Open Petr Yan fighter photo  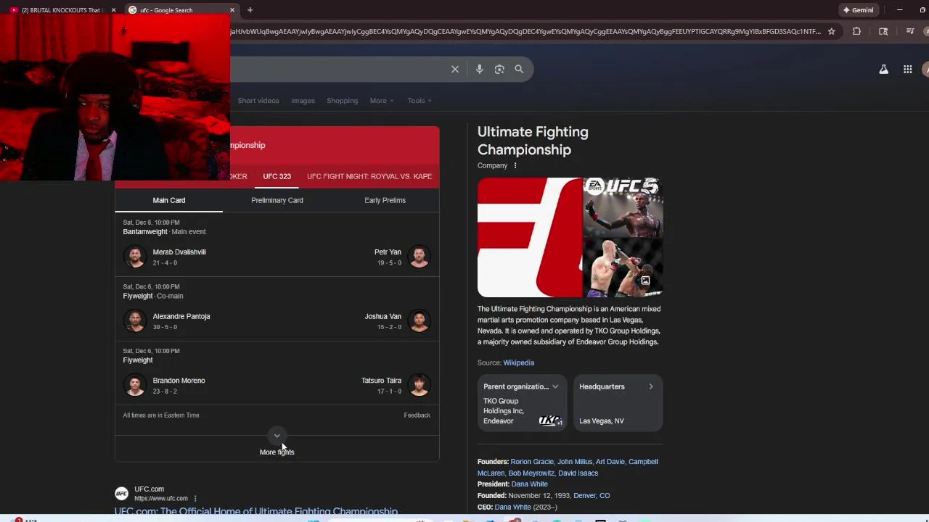click(x=419, y=257)
